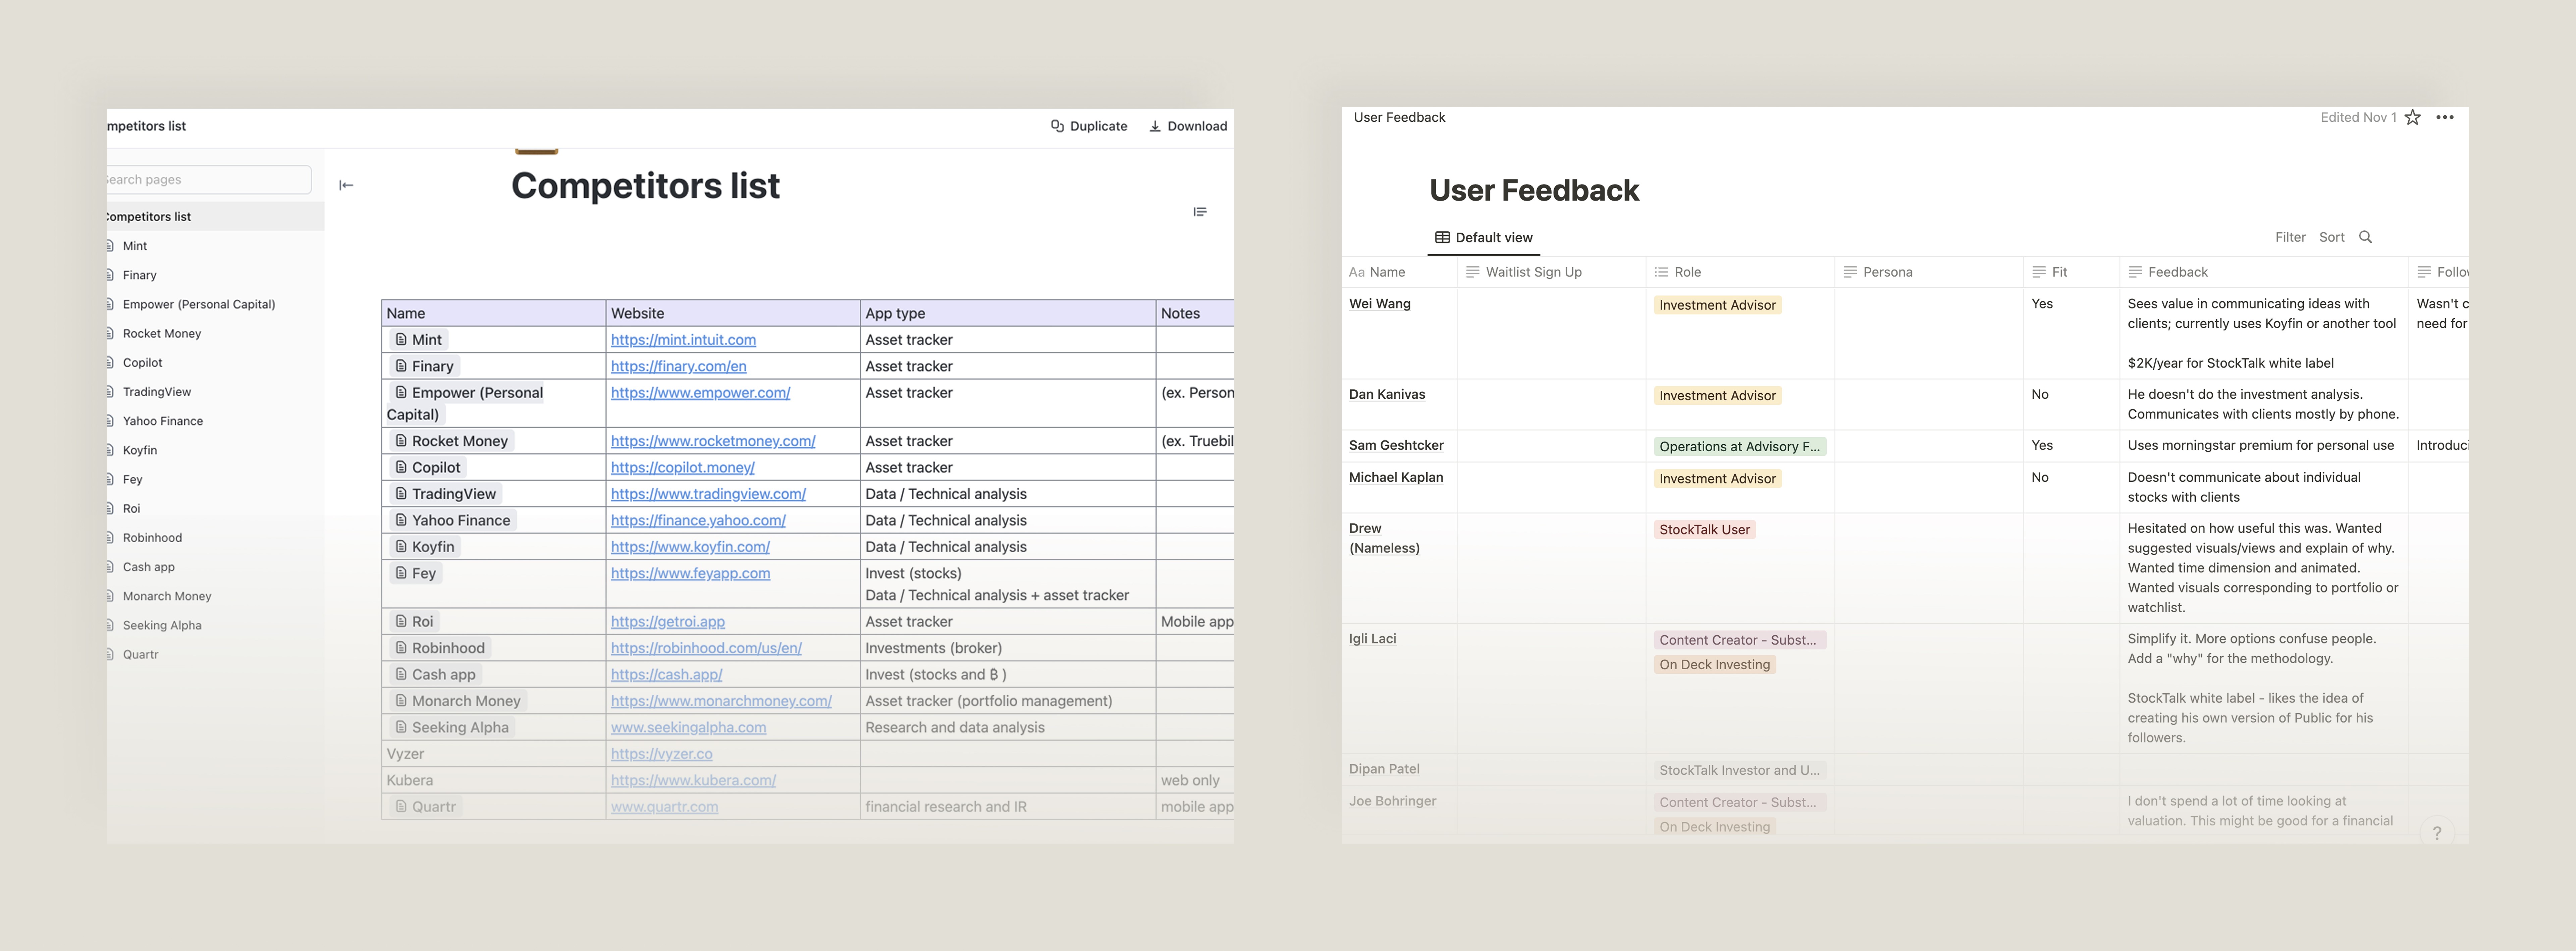
Task: Open search in the User Feedback table
Action: coord(2366,237)
